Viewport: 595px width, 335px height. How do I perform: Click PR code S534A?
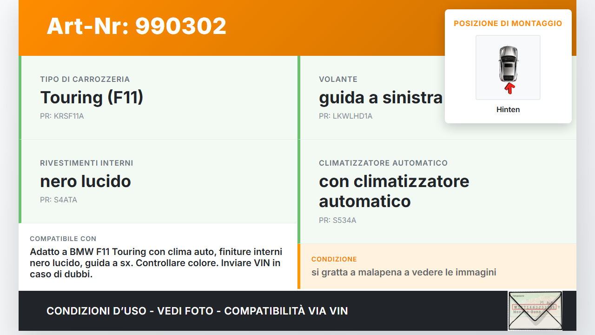(337, 220)
